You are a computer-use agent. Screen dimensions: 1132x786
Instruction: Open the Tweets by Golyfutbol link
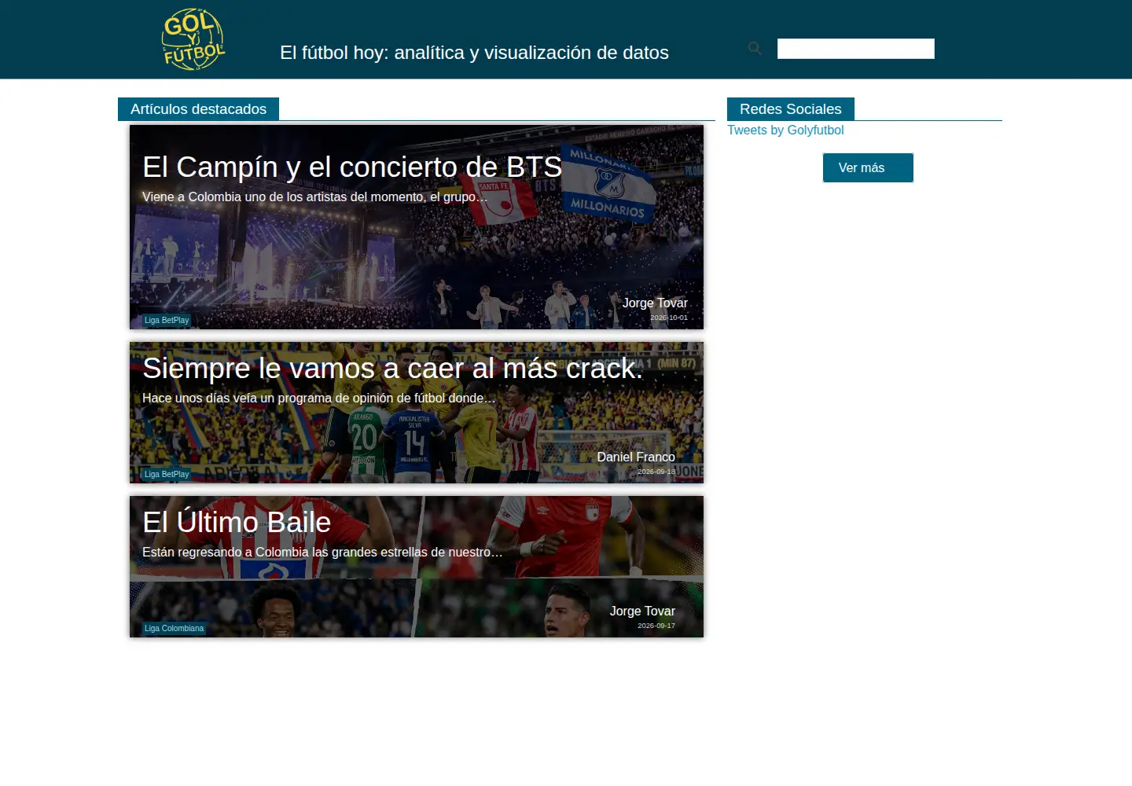[785, 130]
